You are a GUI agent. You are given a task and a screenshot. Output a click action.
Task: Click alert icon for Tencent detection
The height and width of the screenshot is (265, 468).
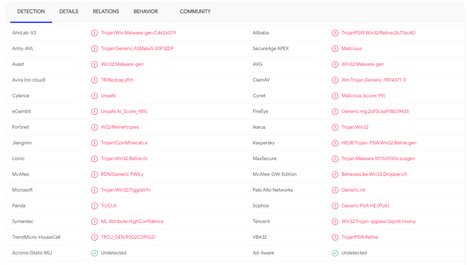335,222
